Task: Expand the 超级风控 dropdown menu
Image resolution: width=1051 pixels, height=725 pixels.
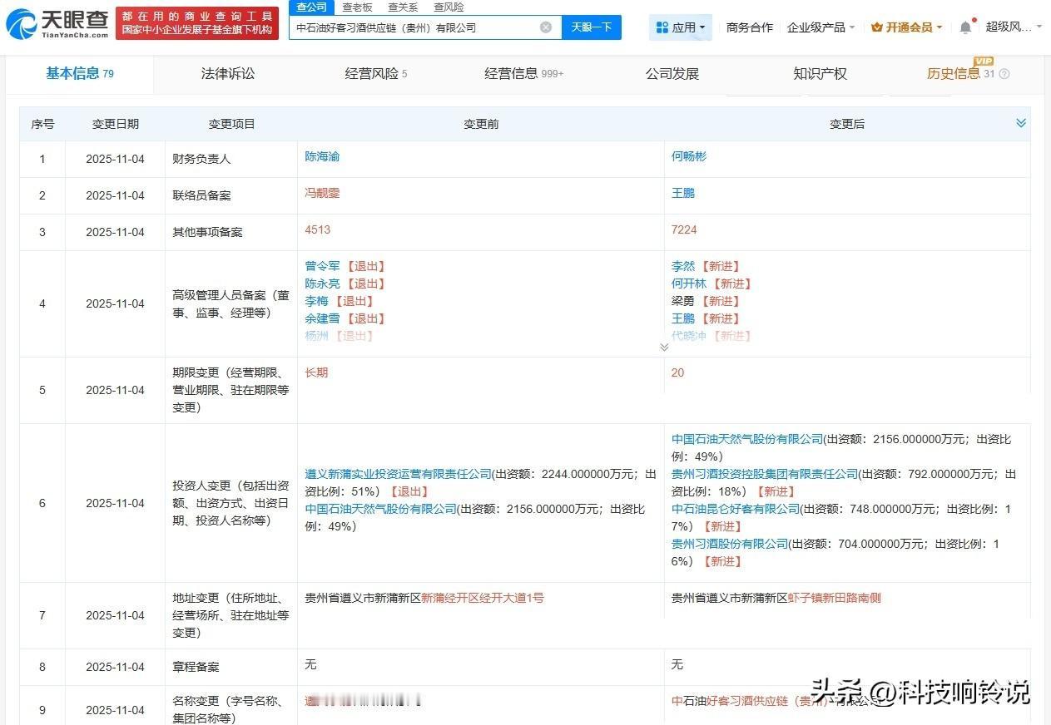Action: click(x=1009, y=27)
